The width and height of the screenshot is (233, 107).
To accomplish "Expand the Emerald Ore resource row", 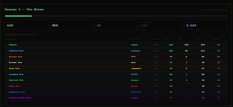I will 116,80.
